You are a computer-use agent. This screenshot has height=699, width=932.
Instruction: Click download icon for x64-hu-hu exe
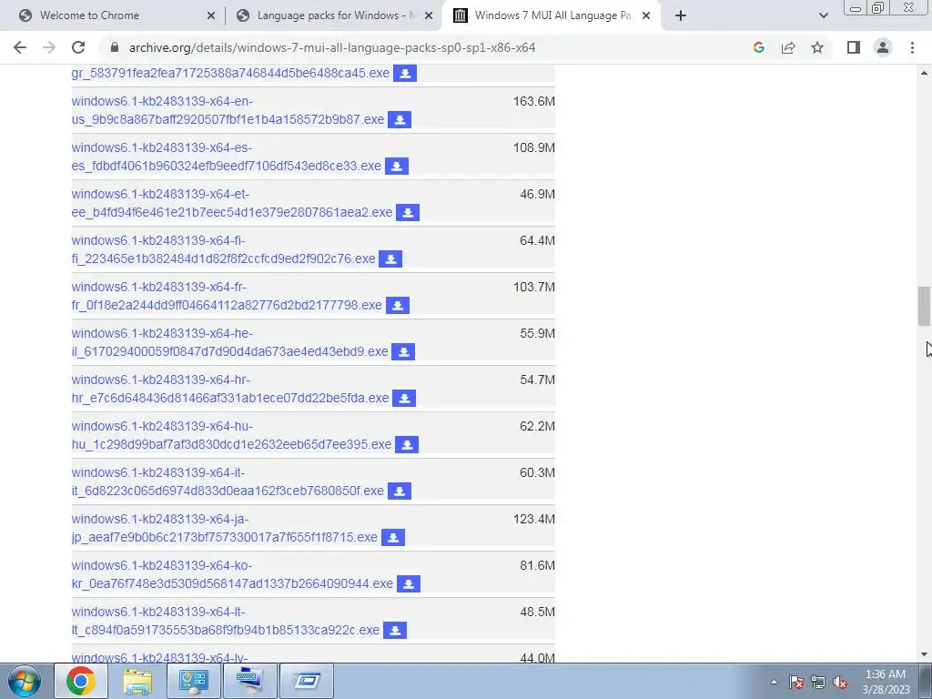coord(407,444)
